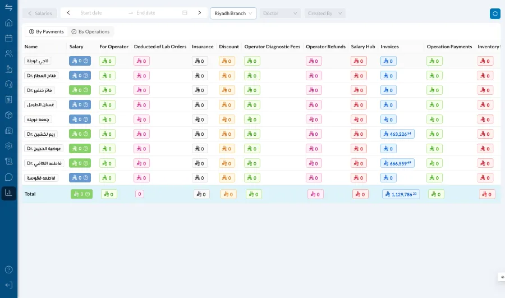Open the Settings gear icon in the sidebar

point(8,145)
